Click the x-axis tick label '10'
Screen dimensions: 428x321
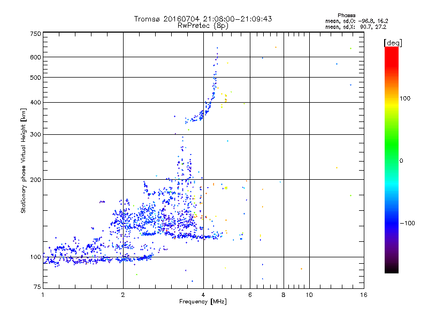click(x=309, y=295)
